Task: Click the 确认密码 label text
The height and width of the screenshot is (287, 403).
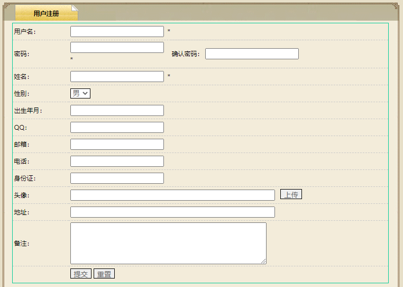Action: pos(186,54)
